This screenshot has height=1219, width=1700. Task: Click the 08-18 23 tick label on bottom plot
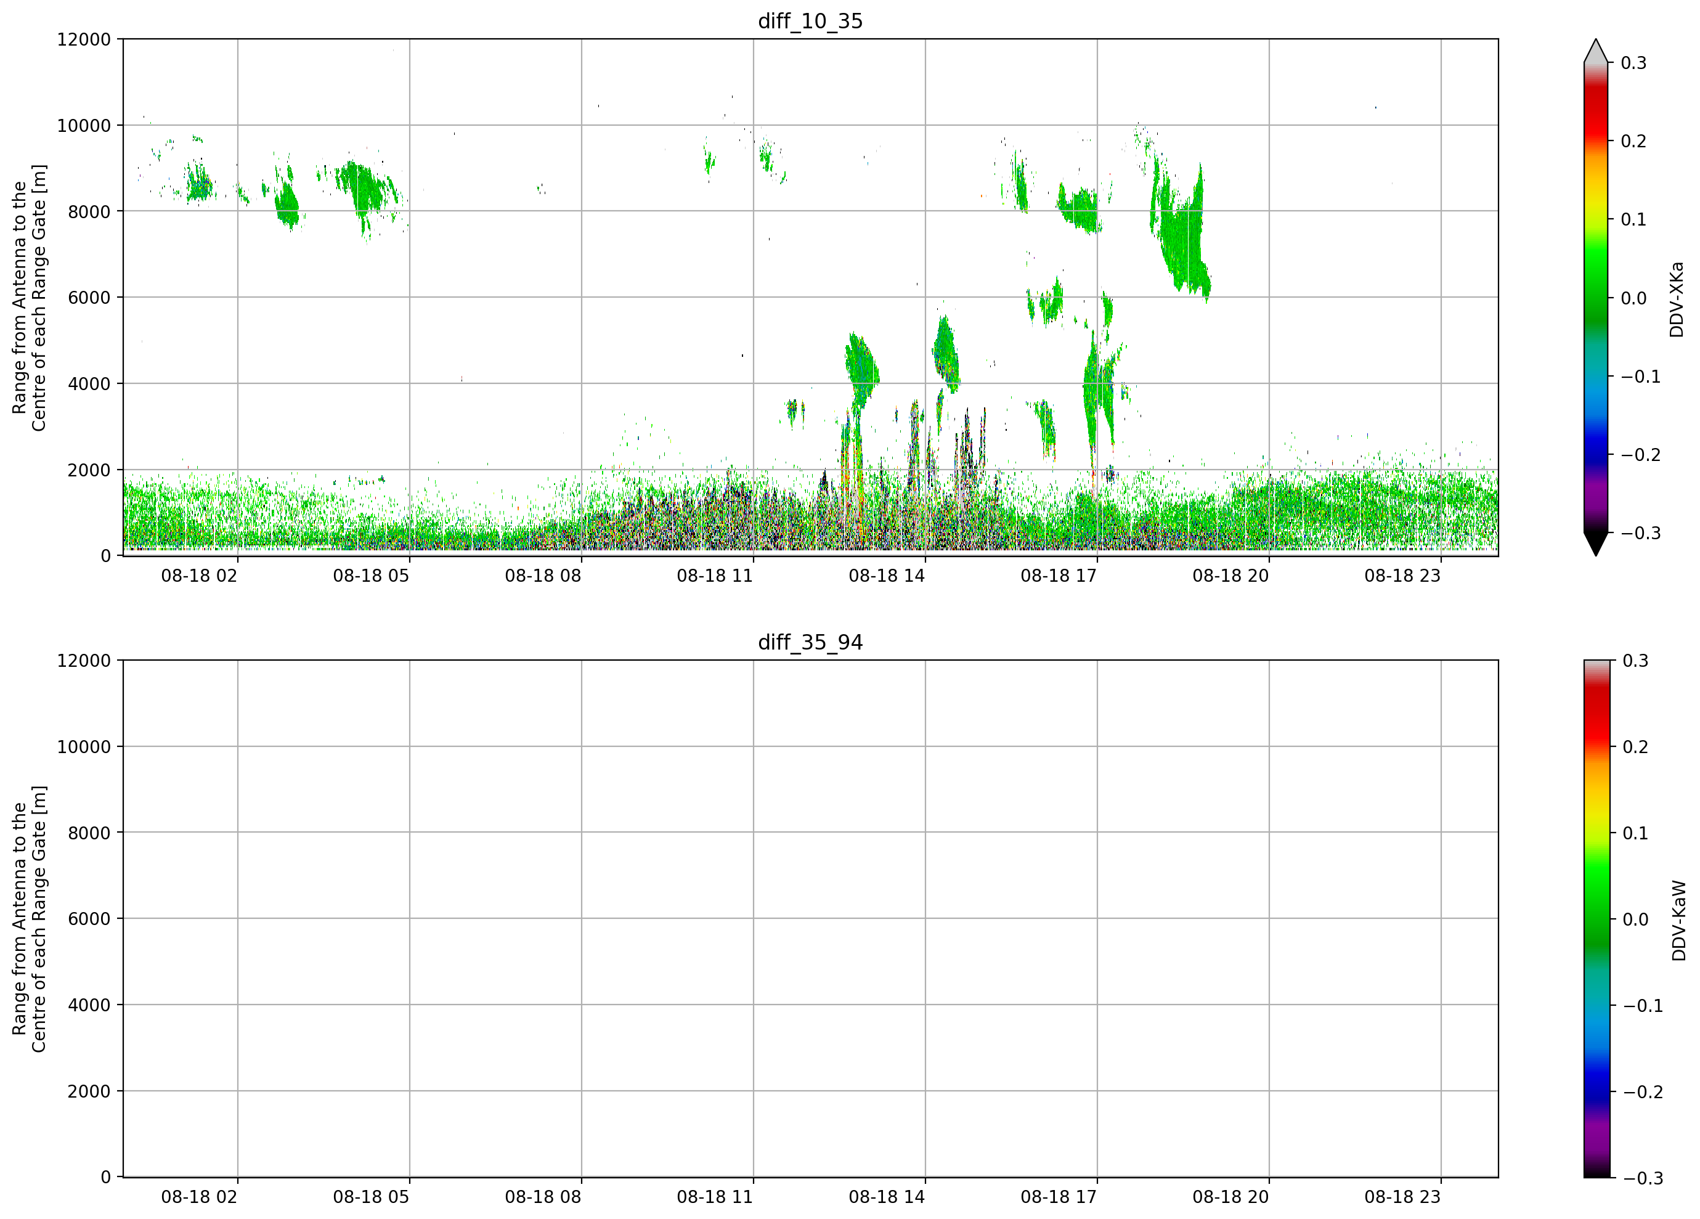pyautogui.click(x=1402, y=1197)
